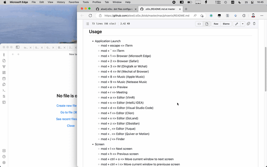This screenshot has height=167, width=267.
Task: Copy raw contents with the copy icon
Action: [x=249, y=24]
